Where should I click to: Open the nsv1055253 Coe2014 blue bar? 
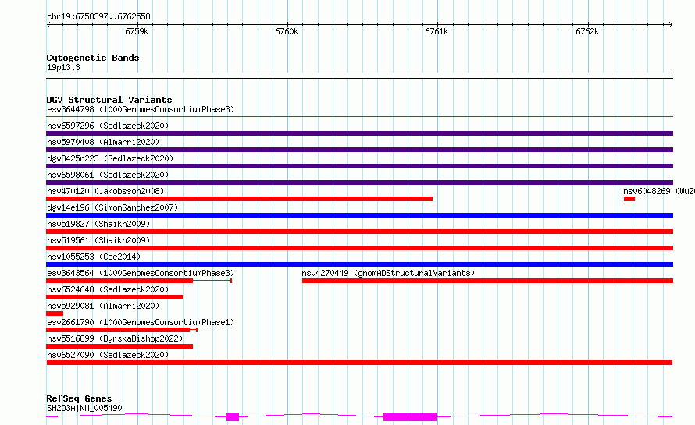pos(359,264)
